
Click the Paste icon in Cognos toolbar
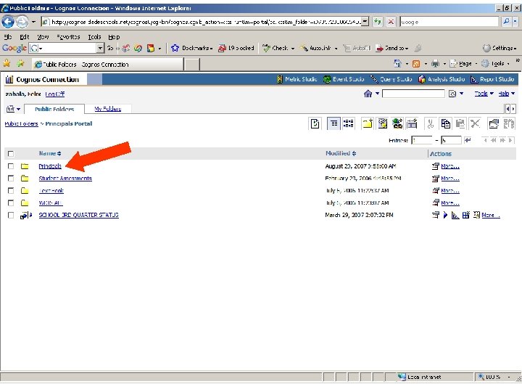(x=460, y=123)
